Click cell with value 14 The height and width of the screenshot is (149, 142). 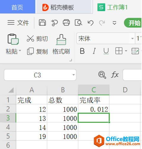(x=32, y=127)
